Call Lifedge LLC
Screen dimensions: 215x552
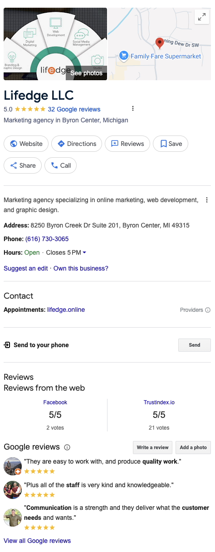point(60,165)
